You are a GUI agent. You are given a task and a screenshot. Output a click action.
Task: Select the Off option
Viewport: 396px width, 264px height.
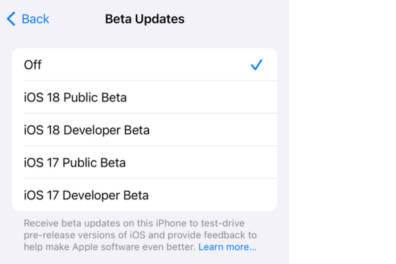click(33, 65)
